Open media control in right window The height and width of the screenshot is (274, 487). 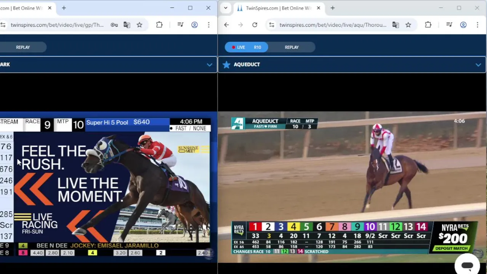click(449, 25)
